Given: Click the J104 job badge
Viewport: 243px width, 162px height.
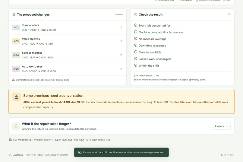Looking at the screenshot, I should pos(16,55).
